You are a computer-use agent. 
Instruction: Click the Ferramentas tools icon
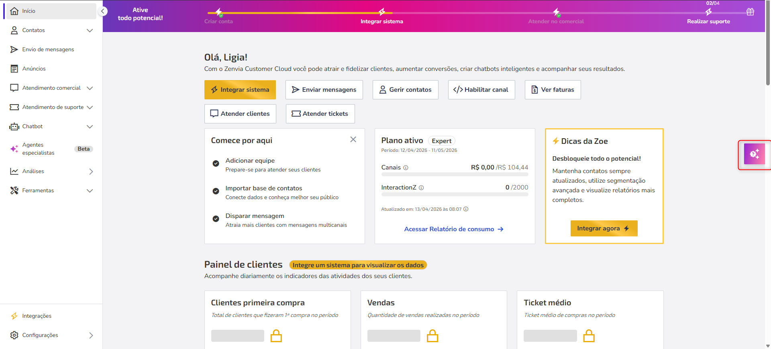14,190
